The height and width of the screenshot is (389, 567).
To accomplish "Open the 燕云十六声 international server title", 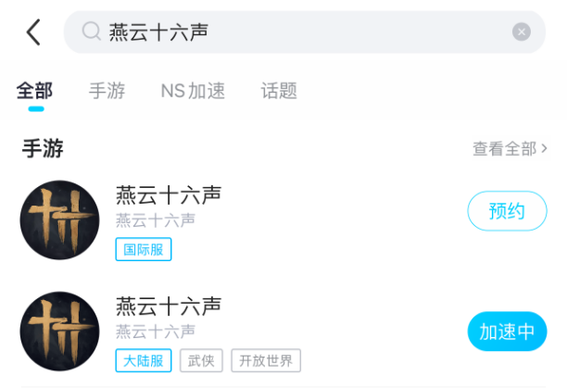I will tap(169, 195).
